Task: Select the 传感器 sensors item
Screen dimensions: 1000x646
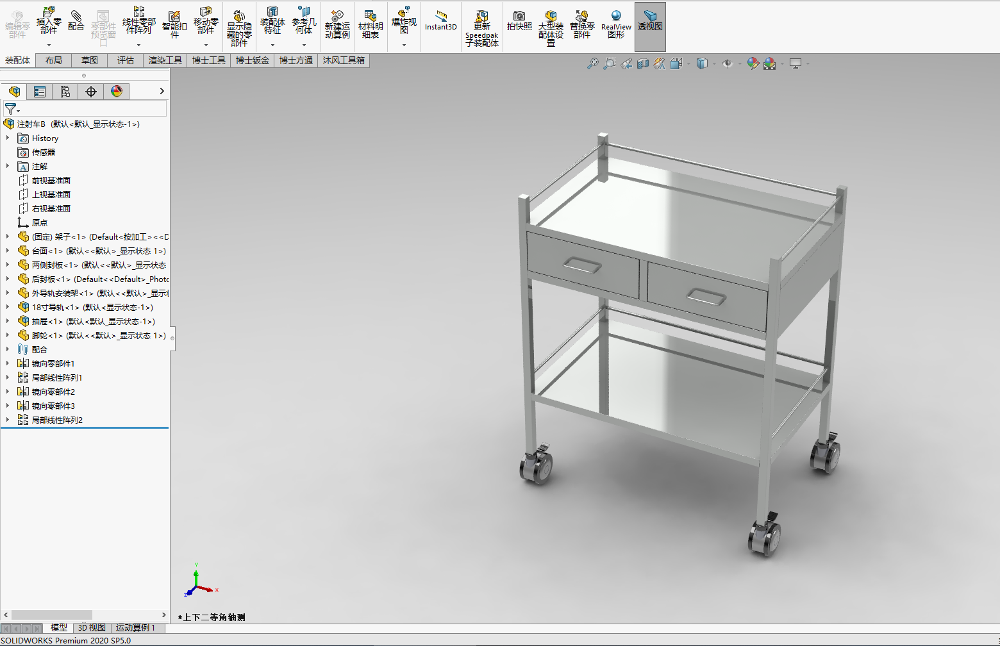Action: pyautogui.click(x=37, y=152)
